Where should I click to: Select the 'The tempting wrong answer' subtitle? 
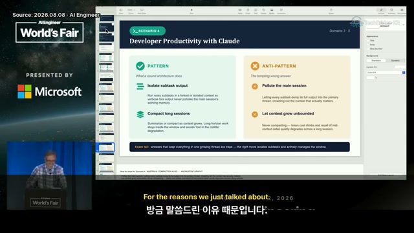tap(270, 76)
